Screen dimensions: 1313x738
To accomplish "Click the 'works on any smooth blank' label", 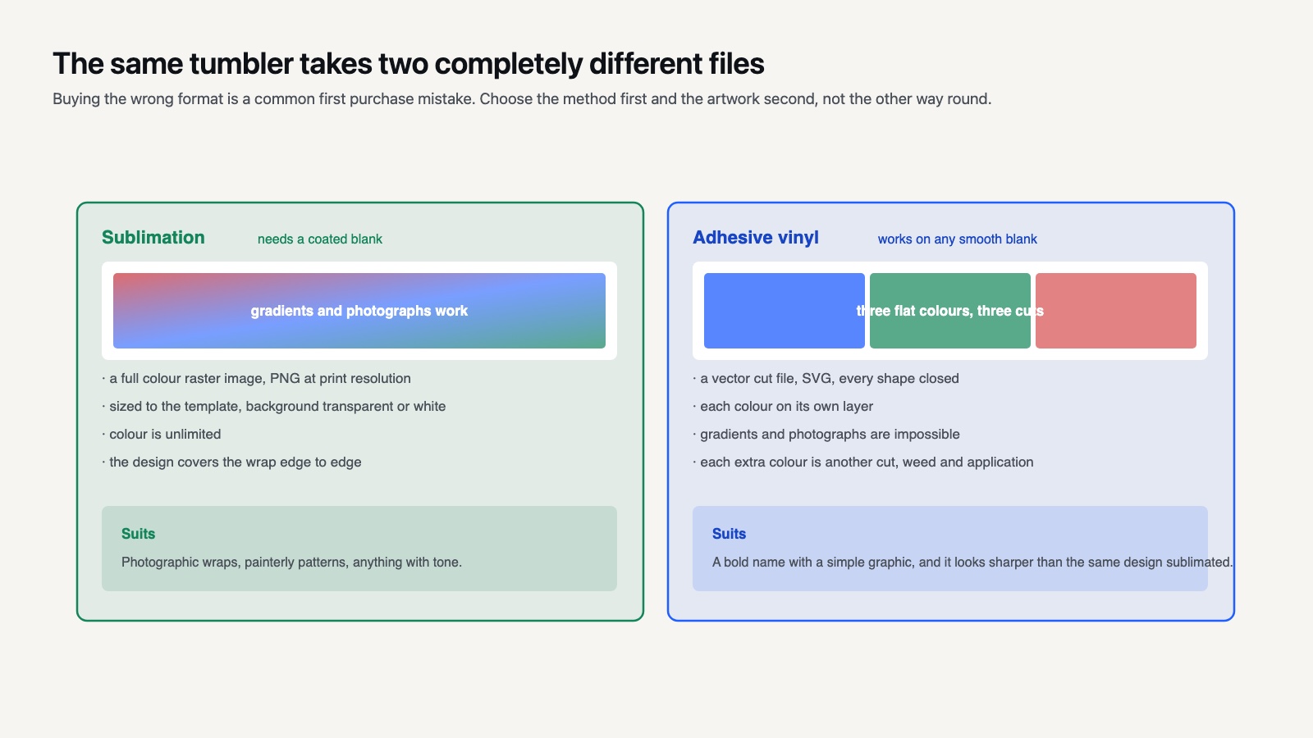I will click(x=958, y=239).
